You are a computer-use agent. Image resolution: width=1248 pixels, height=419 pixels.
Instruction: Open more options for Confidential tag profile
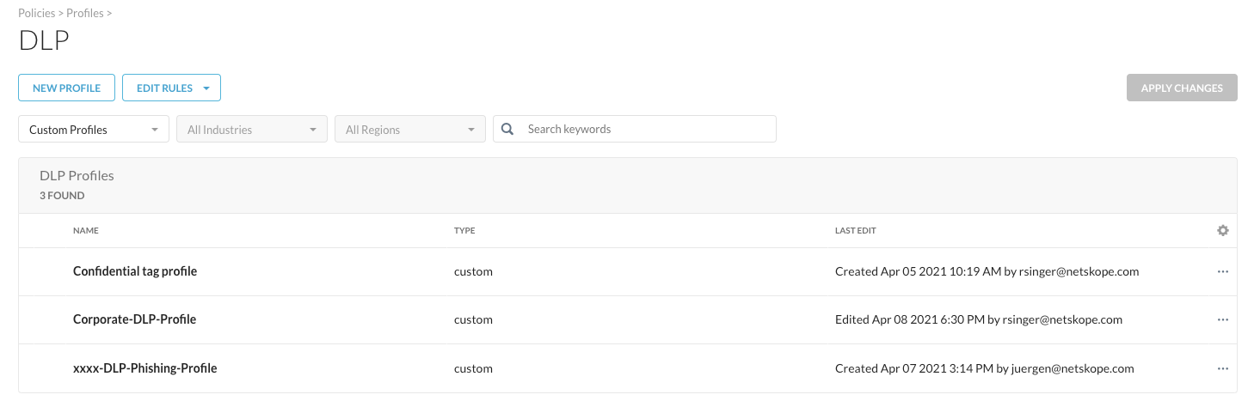click(x=1222, y=271)
